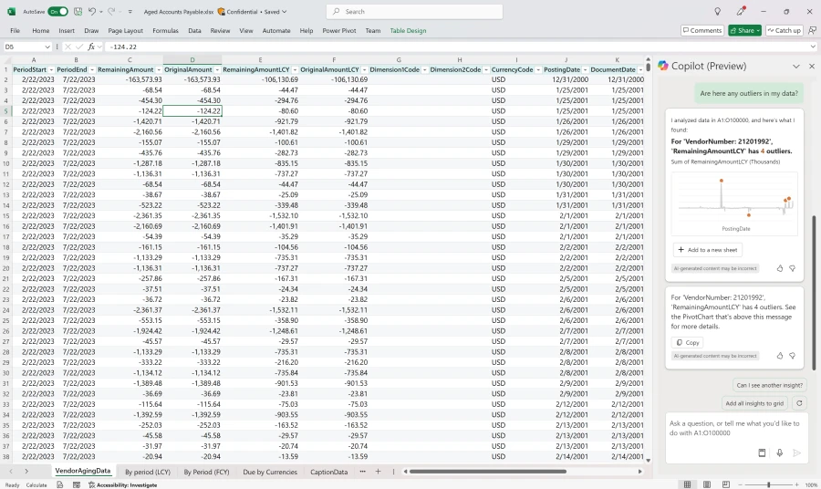Click the lightbulb icon in title bar
Viewport: 821px width, 489px height.
coord(717,12)
